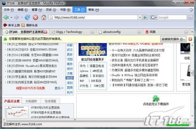Close the IT168 tab with red X
The width and height of the screenshot is (196, 129).
click(46, 32)
